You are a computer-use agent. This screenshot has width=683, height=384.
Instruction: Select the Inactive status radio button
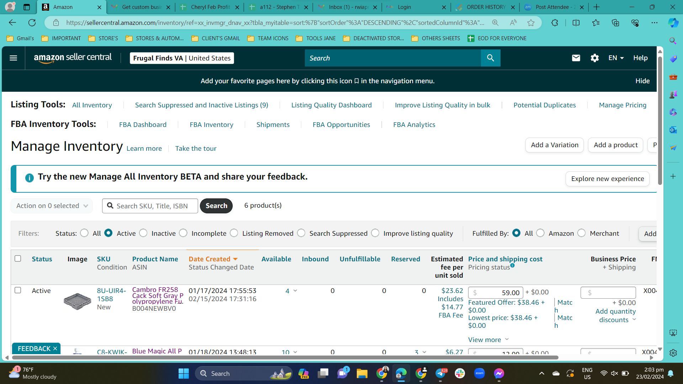point(143,233)
